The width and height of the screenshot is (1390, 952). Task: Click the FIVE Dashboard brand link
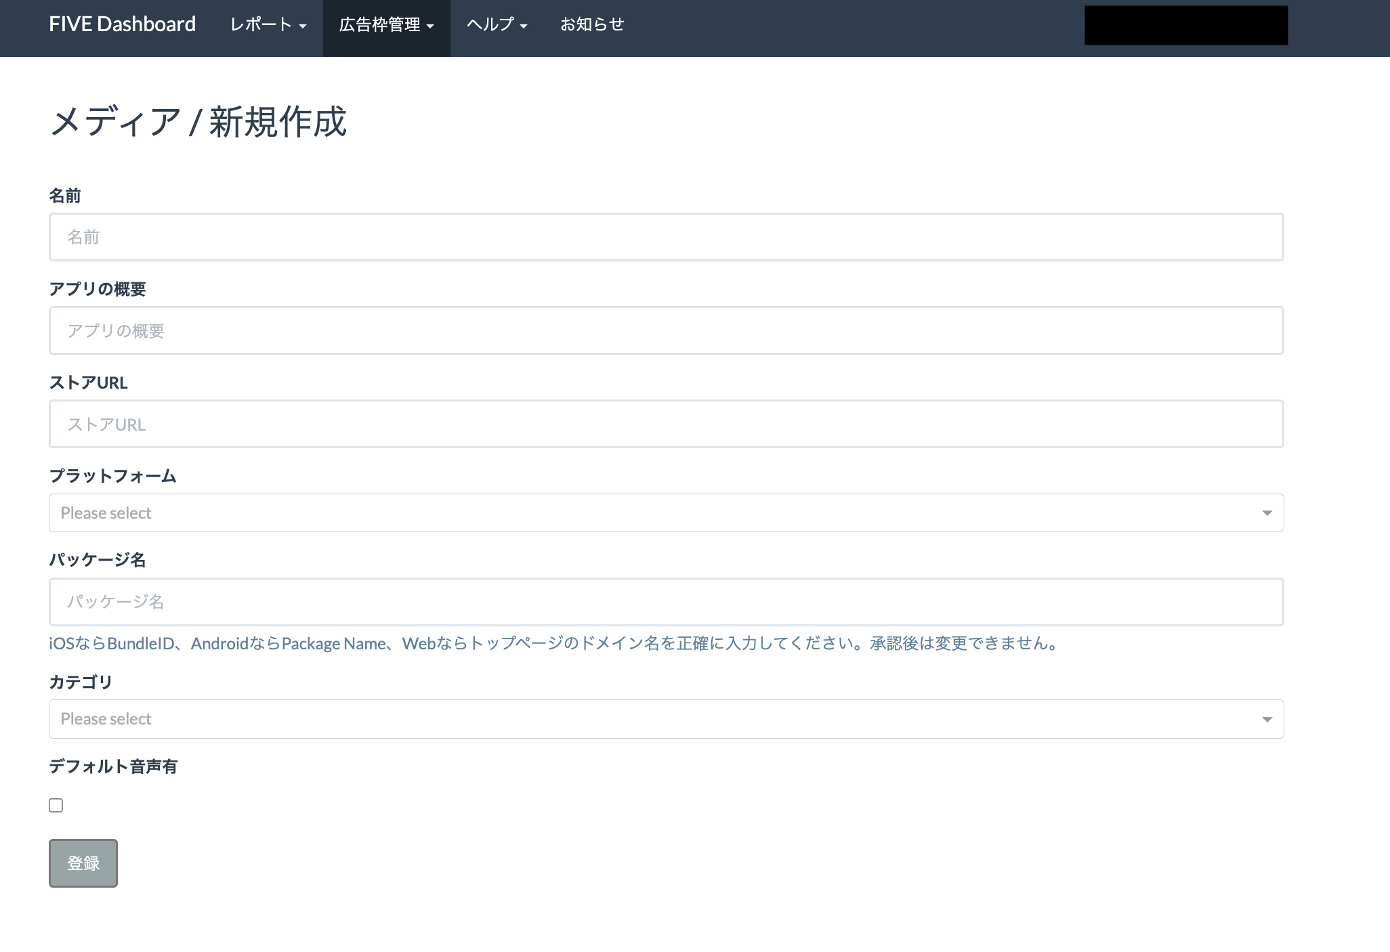tap(122, 24)
